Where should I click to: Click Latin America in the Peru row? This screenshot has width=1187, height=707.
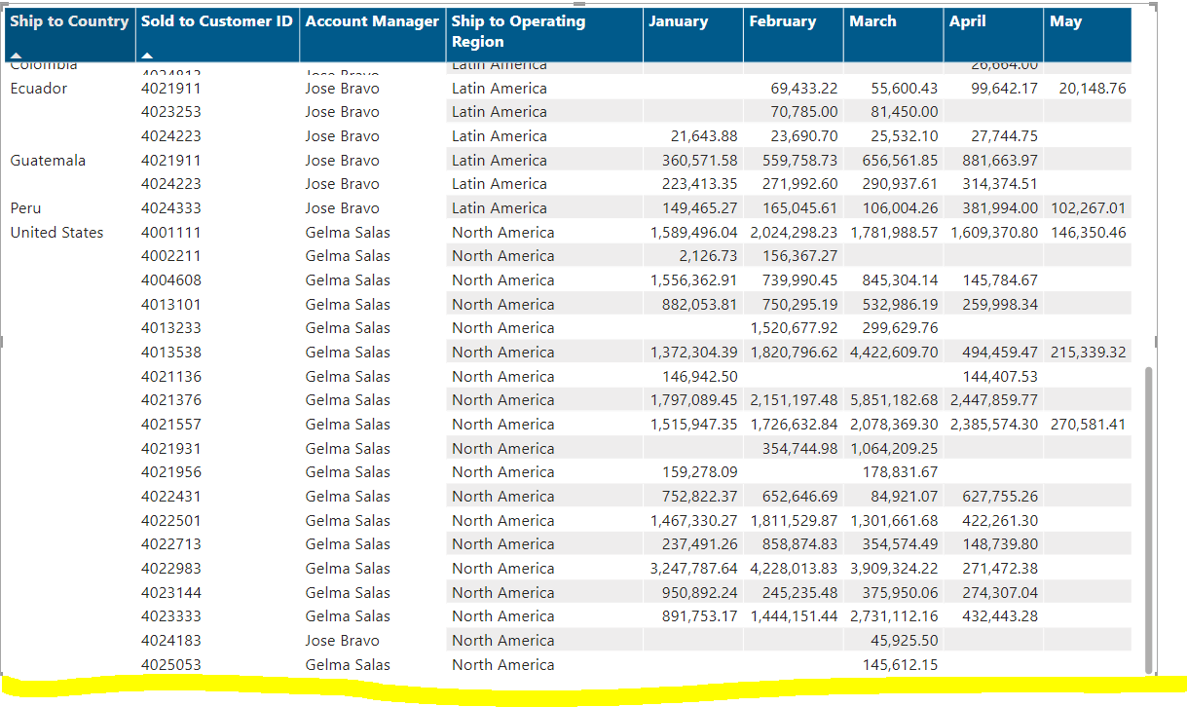pos(500,208)
